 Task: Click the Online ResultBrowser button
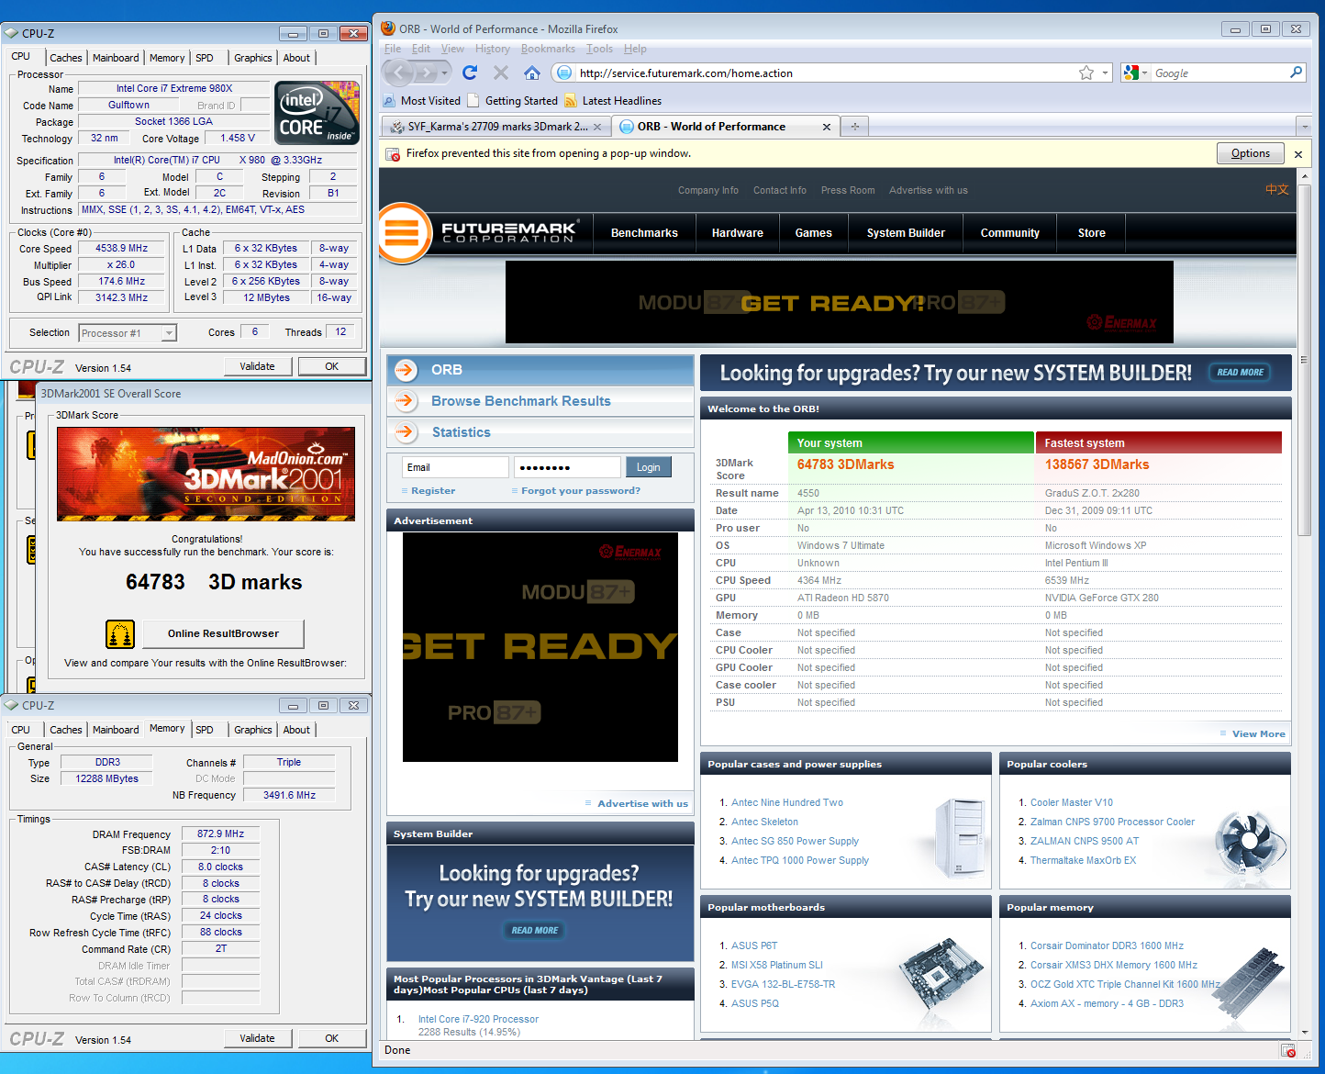(x=223, y=633)
